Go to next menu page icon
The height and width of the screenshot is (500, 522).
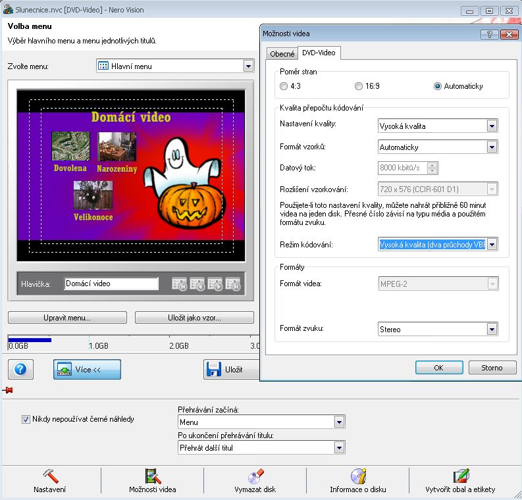click(x=215, y=284)
